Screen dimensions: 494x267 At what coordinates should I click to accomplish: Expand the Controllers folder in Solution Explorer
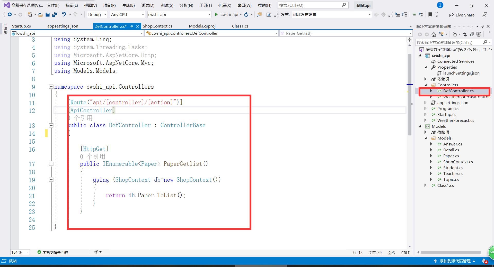pos(426,85)
